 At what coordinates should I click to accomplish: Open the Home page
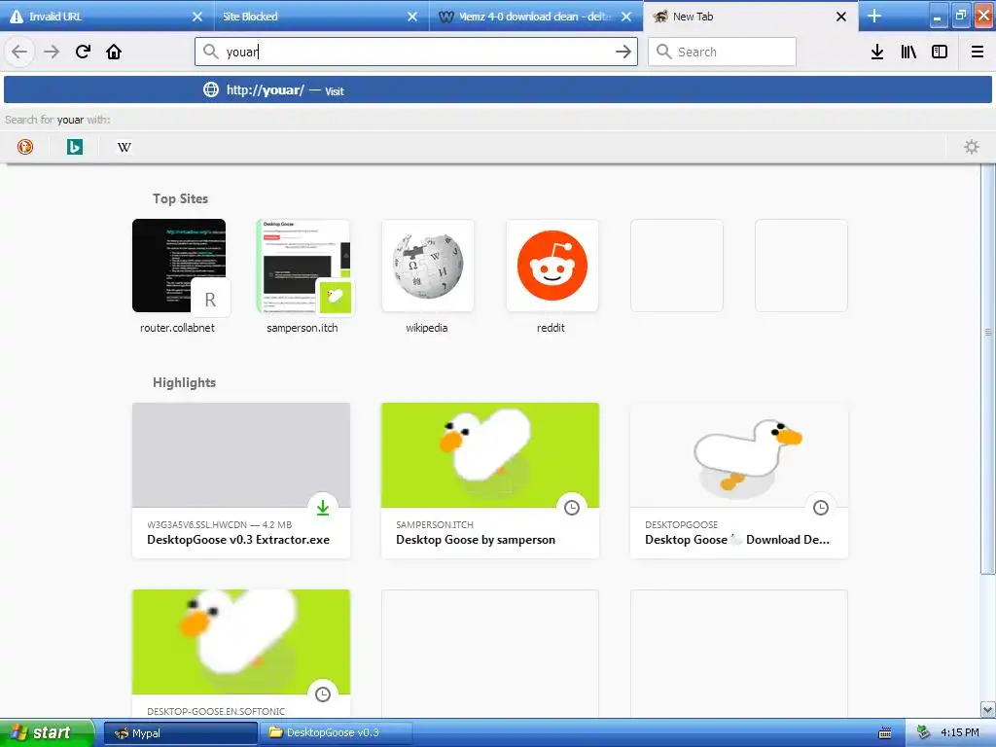[114, 52]
